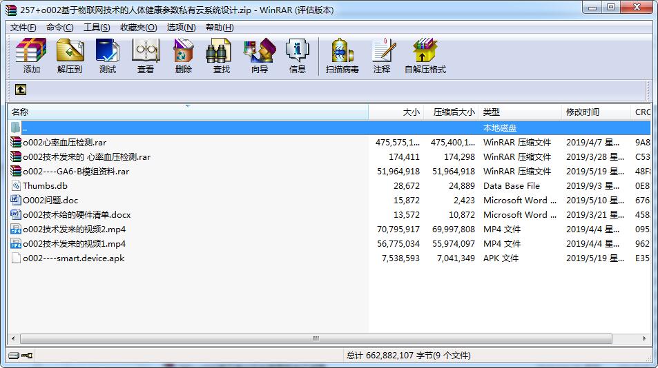Click the disk drive icon in status bar
The height and width of the screenshot is (368, 658).
[x=14, y=356]
